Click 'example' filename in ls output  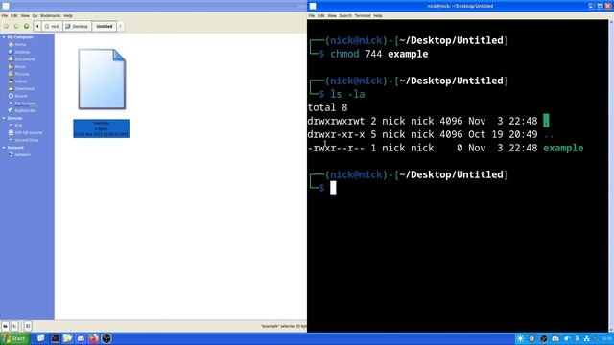coord(563,148)
